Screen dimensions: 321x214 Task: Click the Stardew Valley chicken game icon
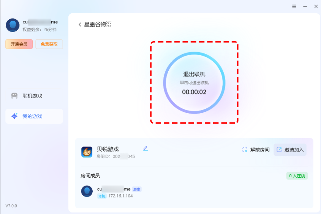[x=87, y=152]
